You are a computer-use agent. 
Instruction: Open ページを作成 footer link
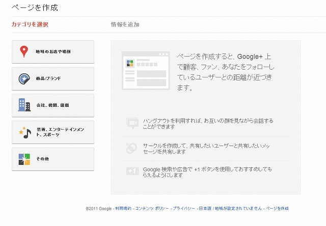(x=277, y=208)
